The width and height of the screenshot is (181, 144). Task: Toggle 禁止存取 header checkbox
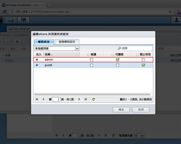point(137,55)
